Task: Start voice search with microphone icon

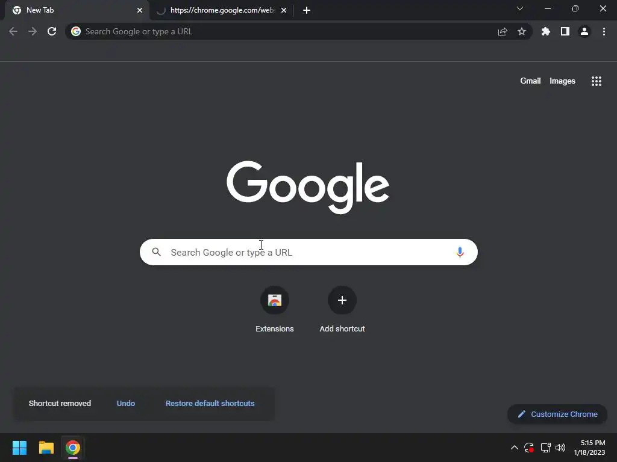Action: [x=460, y=252]
